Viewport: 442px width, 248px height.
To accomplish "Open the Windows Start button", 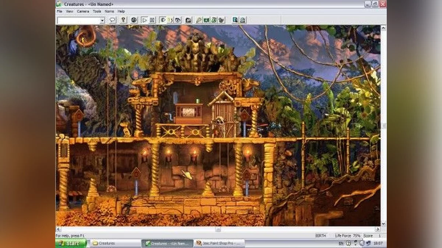I will click(x=71, y=243).
